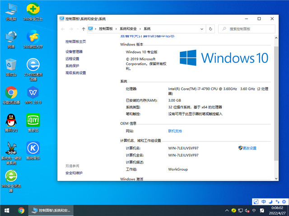Open 系统保护 link
Viewport: 289px width, 216px height.
tap(72, 66)
